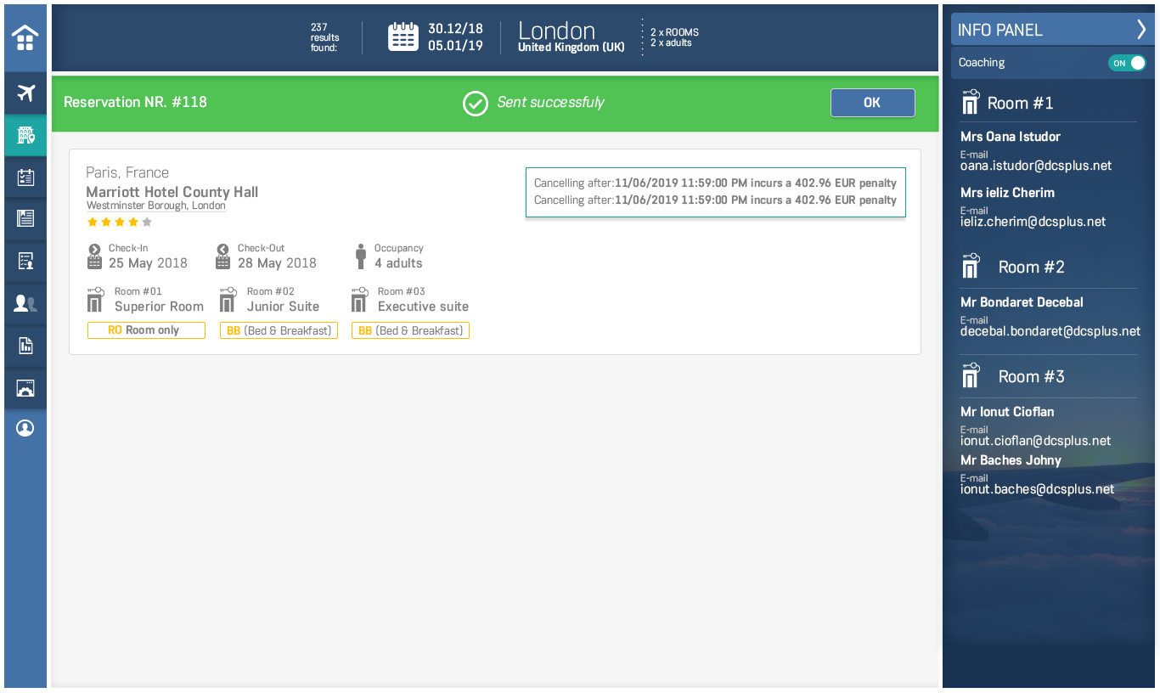This screenshot has height=693, width=1160.
Task: Select guest Mr Baches Johny
Action: click(1011, 460)
